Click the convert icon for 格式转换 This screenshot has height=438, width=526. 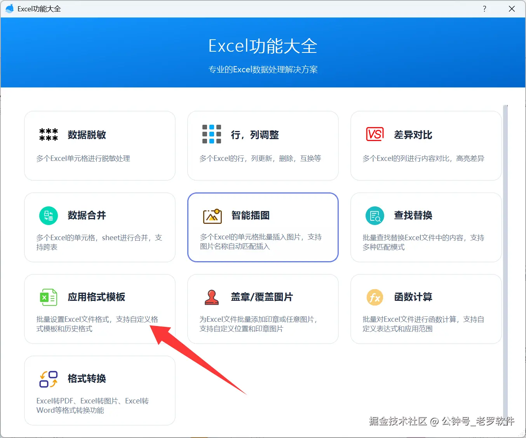point(49,379)
